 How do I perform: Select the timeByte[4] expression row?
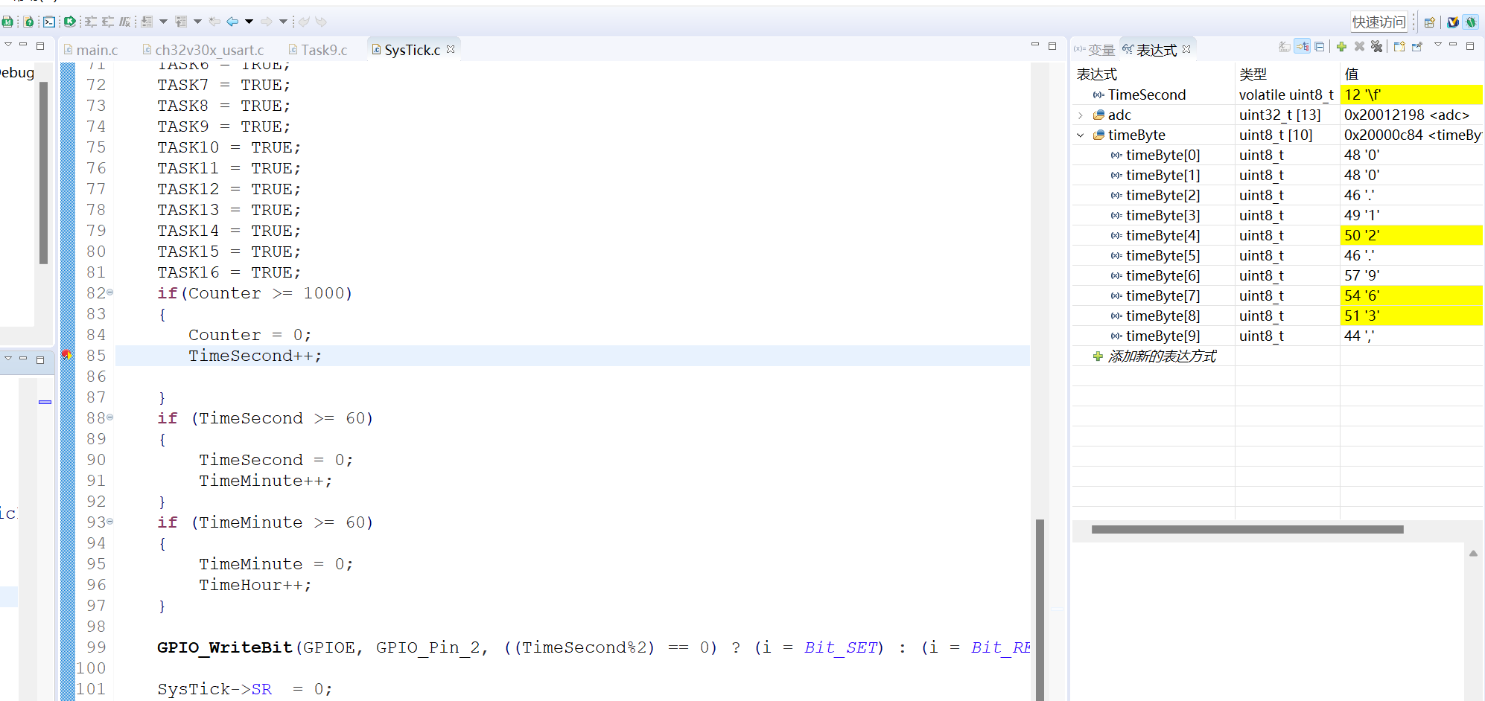[x=1277, y=235]
